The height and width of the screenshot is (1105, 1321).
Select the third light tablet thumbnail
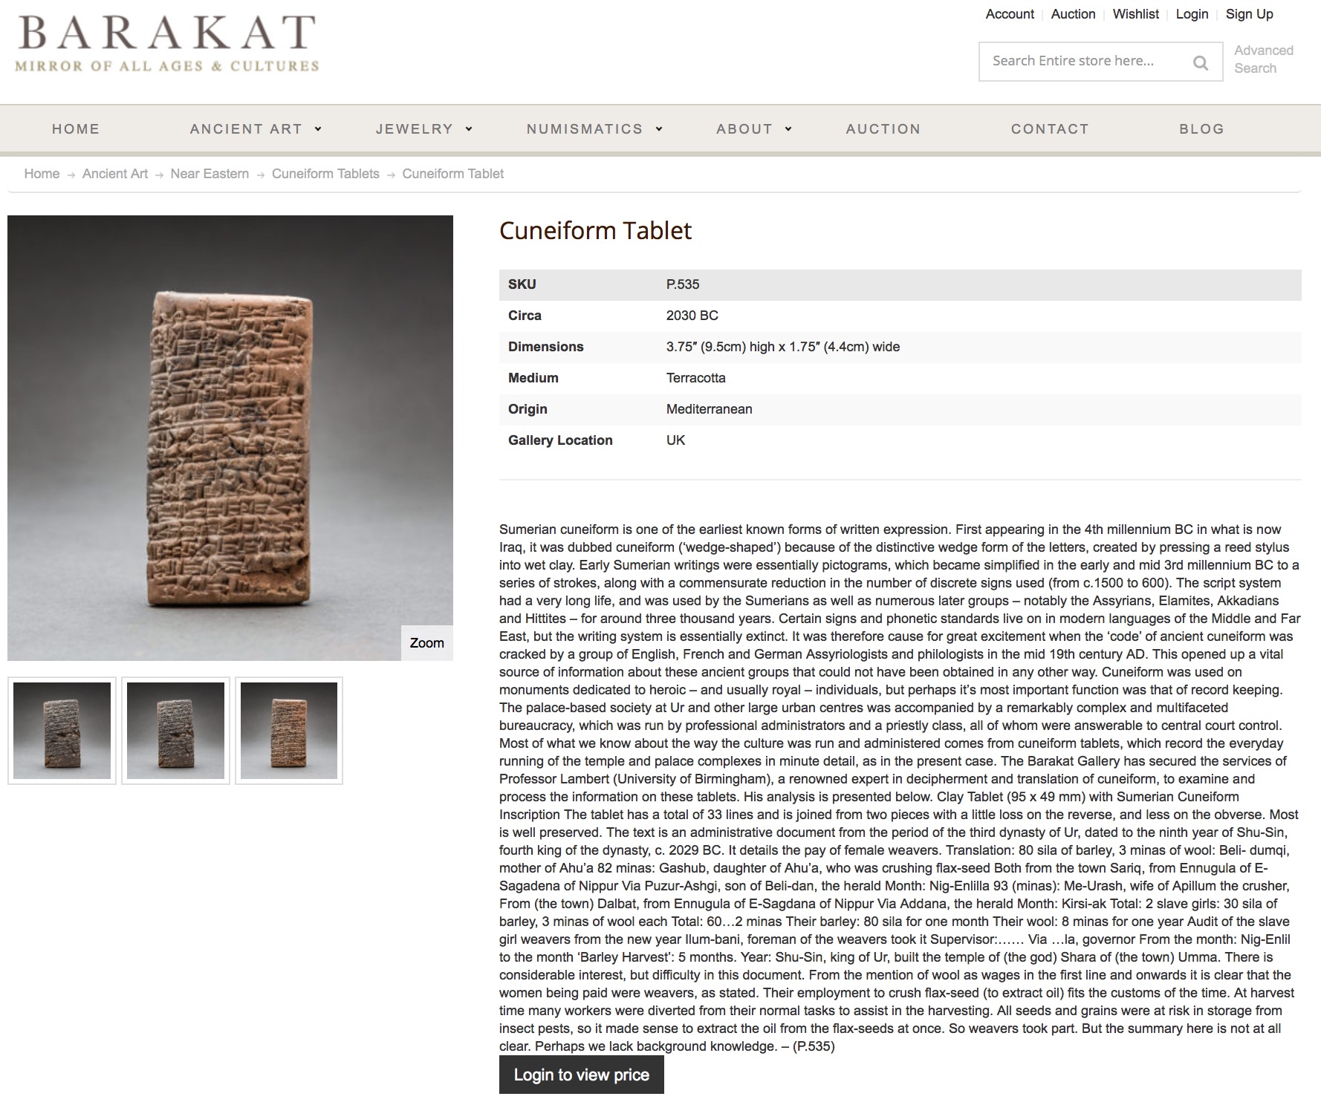pos(289,731)
